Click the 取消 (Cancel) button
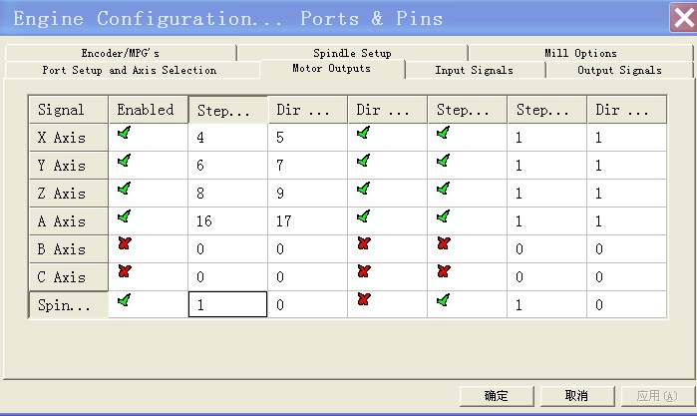Viewport: 697px width, 416px height. click(575, 396)
